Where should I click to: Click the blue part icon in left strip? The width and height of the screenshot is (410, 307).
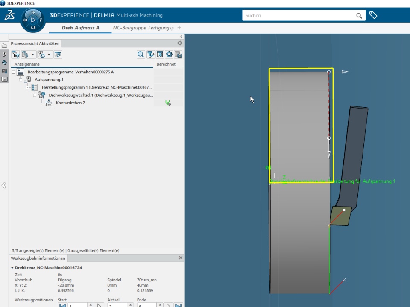[4, 63]
